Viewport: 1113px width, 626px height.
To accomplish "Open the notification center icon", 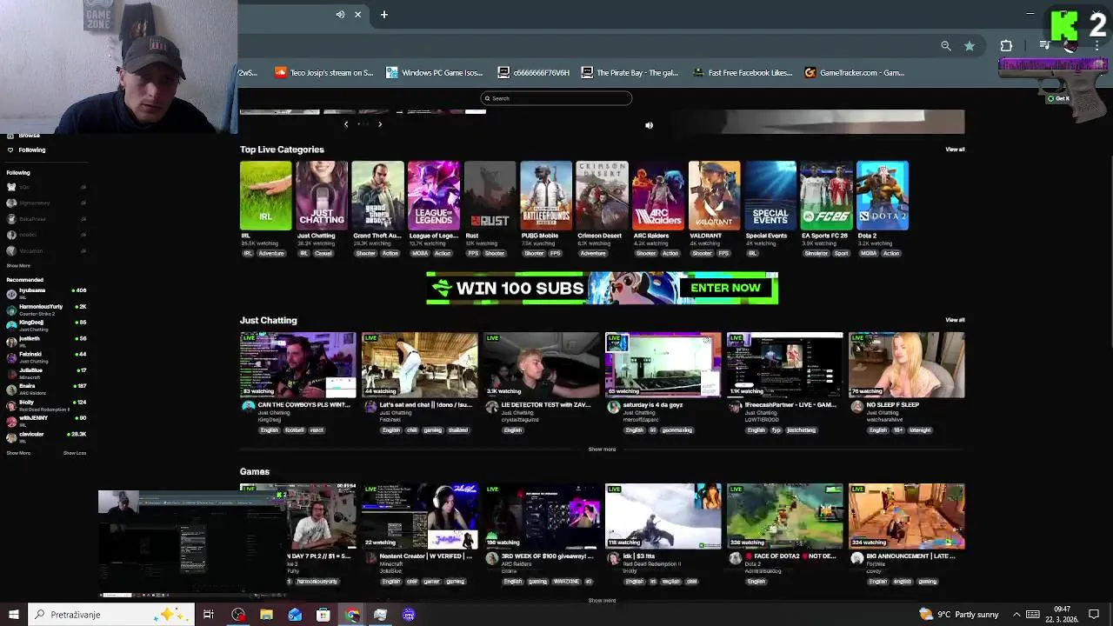I will point(1094,615).
